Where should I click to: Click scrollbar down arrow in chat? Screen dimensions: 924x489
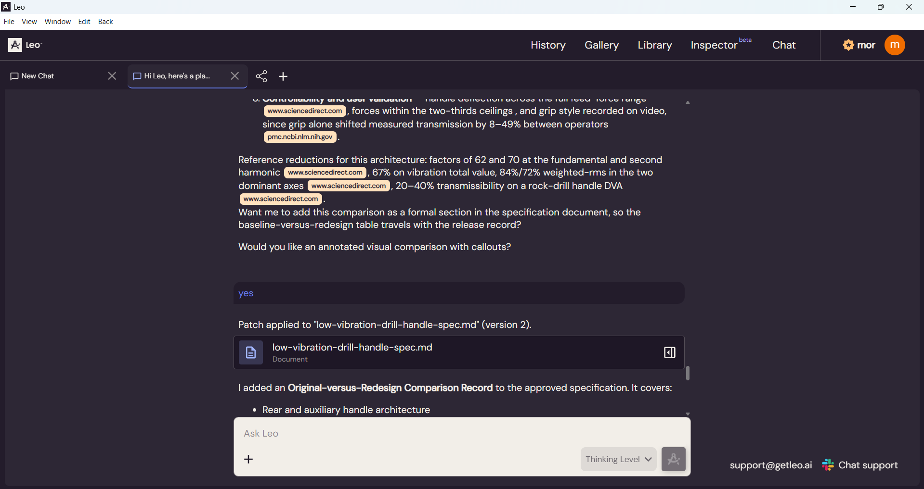coord(688,414)
